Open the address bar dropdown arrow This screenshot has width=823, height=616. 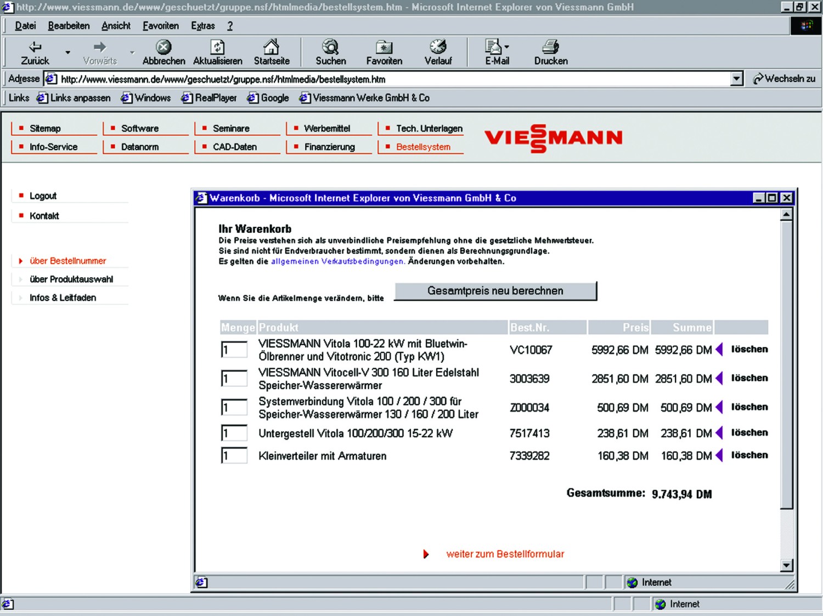click(x=737, y=79)
